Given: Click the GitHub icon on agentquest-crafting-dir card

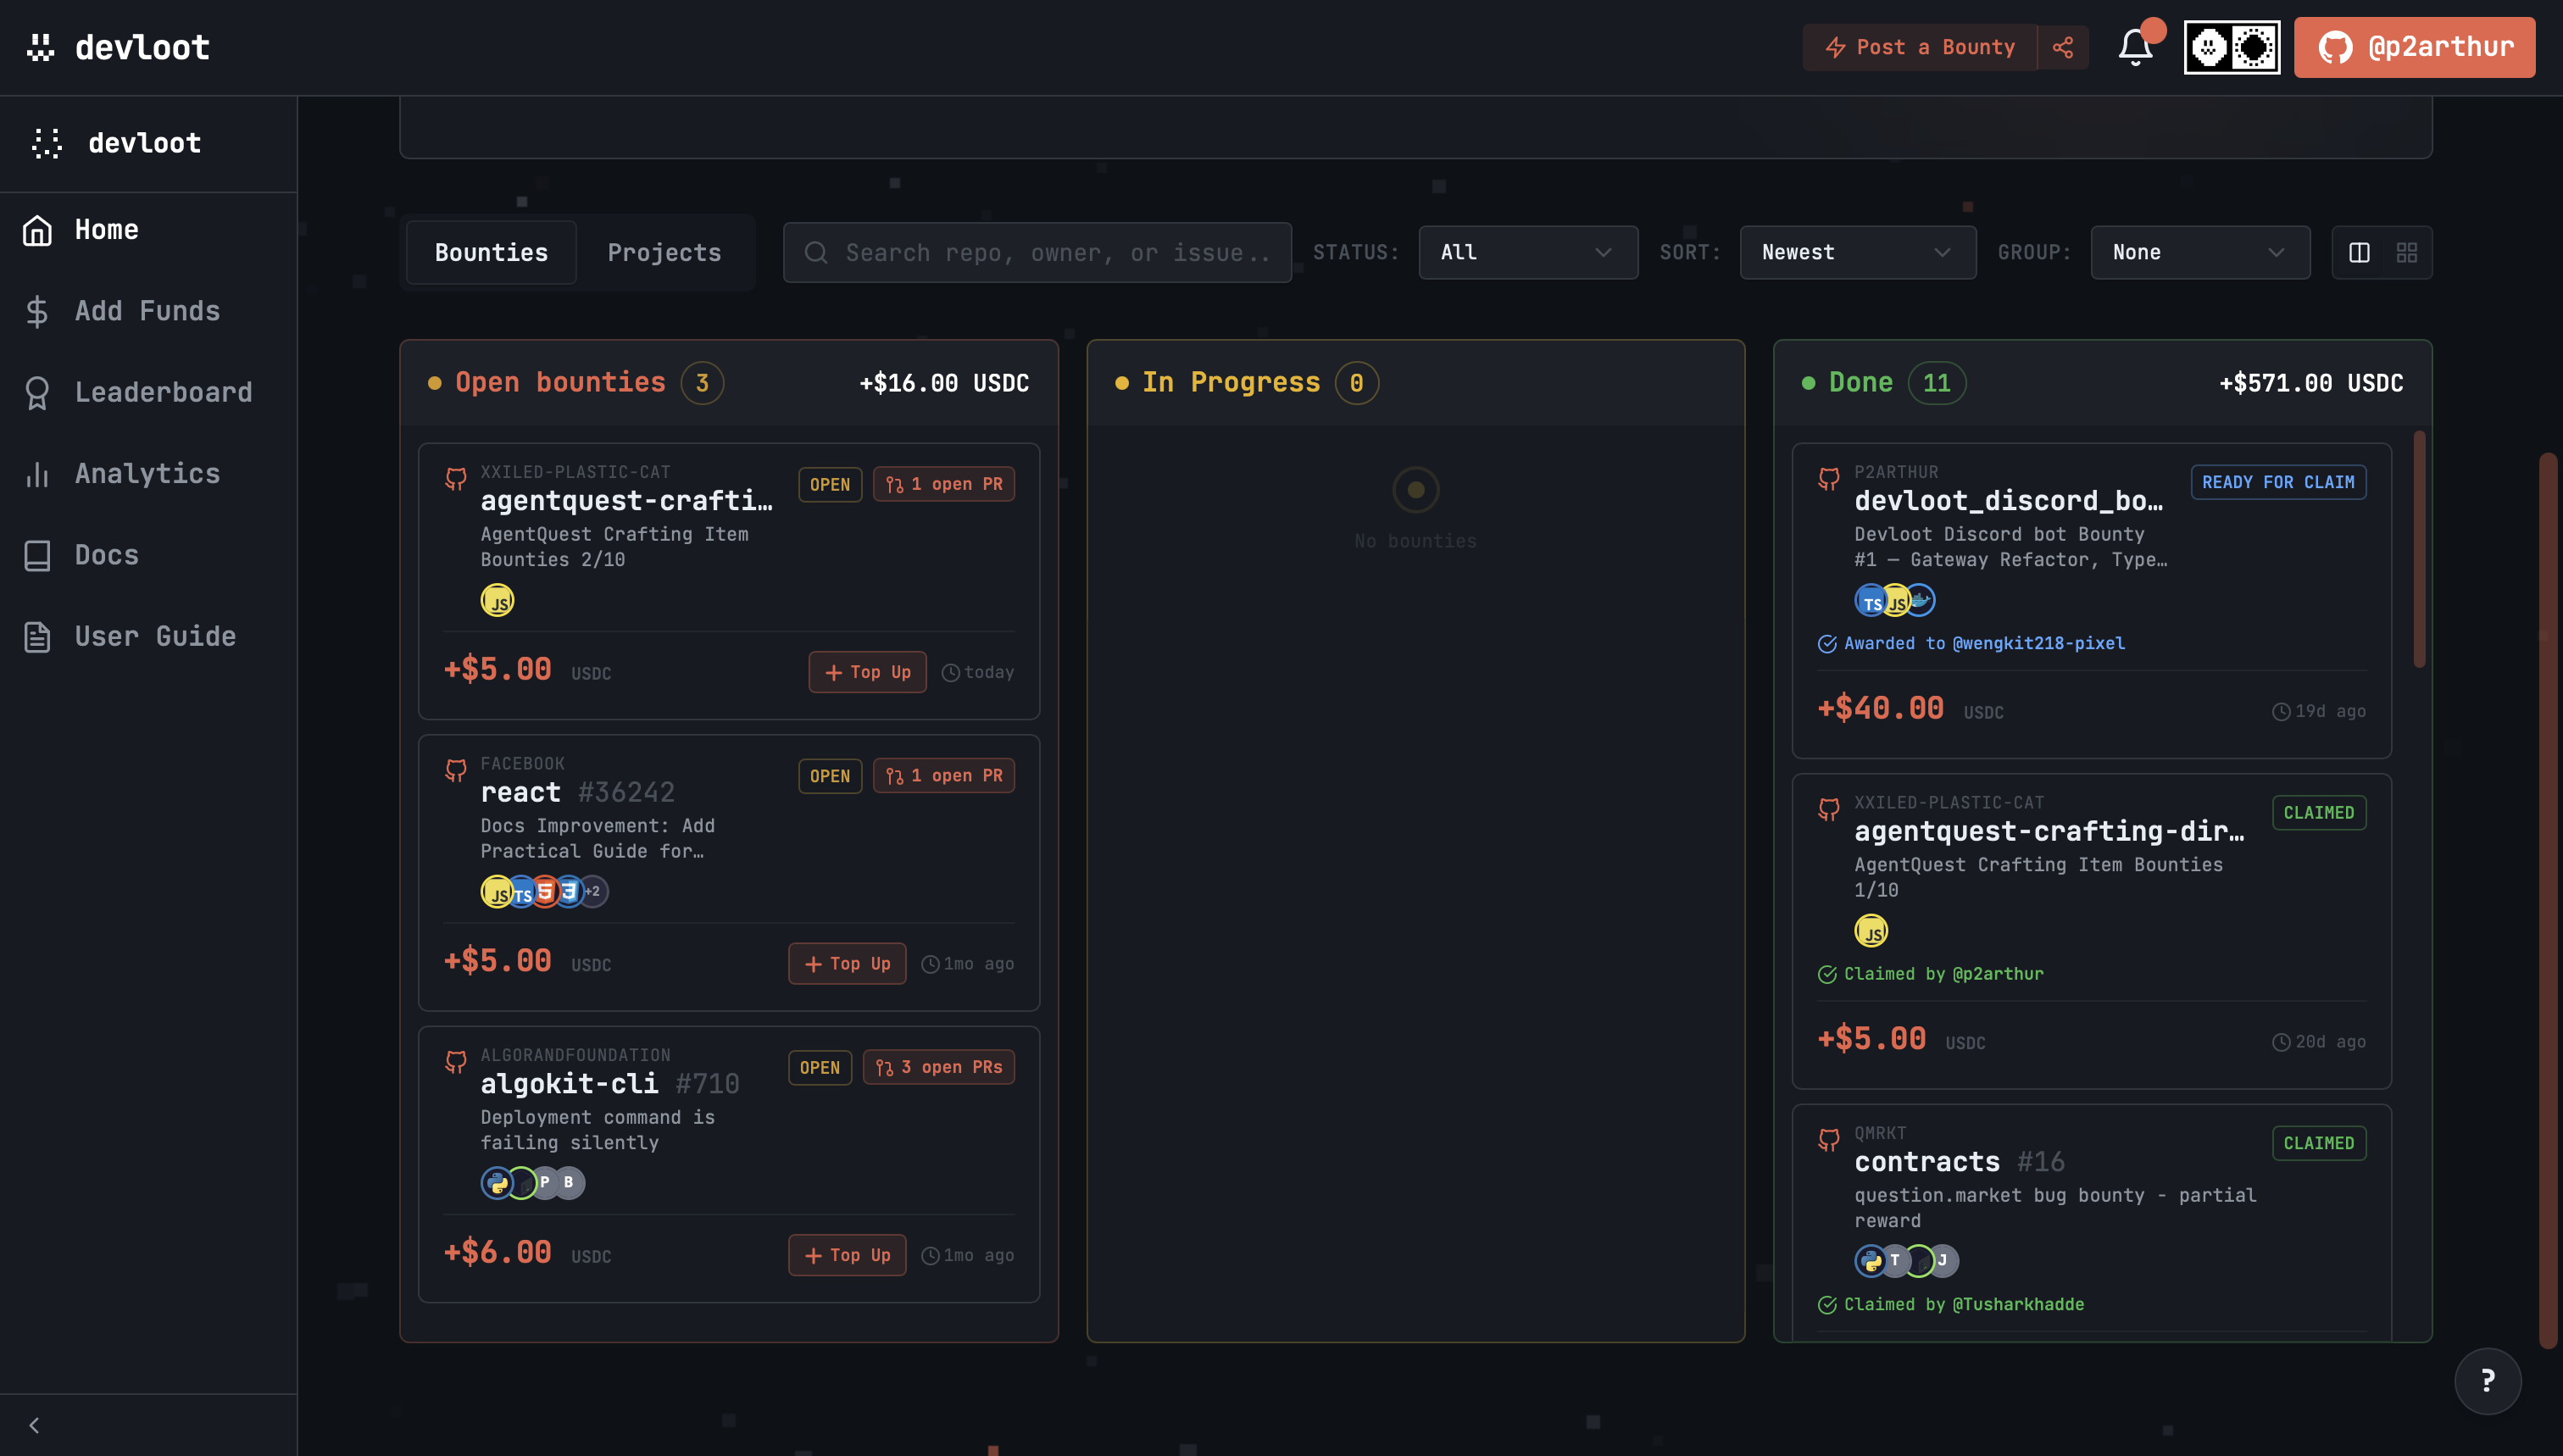Looking at the screenshot, I should 1829,809.
